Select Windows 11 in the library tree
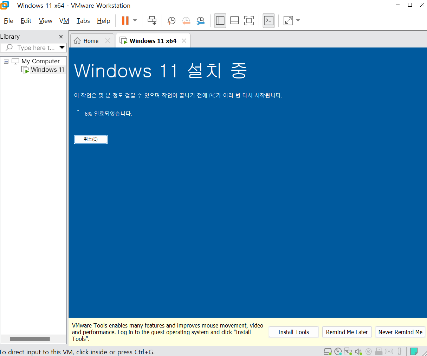 [47, 70]
